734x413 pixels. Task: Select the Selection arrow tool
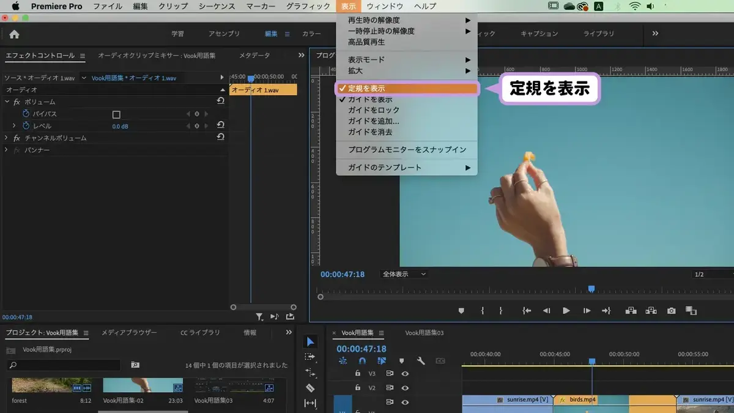310,341
